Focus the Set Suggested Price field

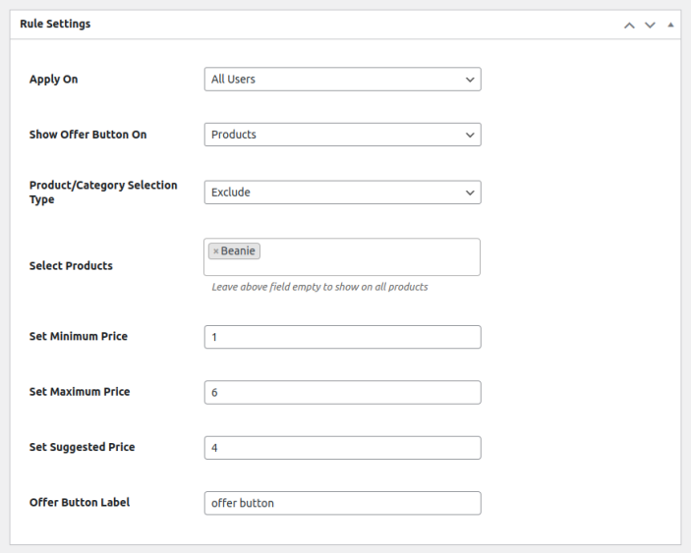[x=342, y=448]
